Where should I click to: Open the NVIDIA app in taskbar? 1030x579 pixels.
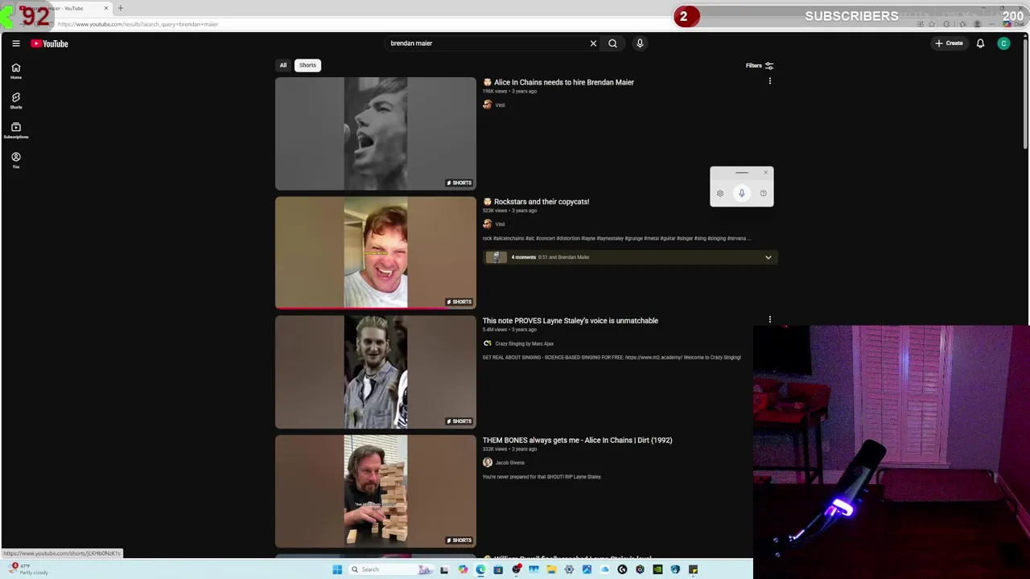[x=657, y=569]
